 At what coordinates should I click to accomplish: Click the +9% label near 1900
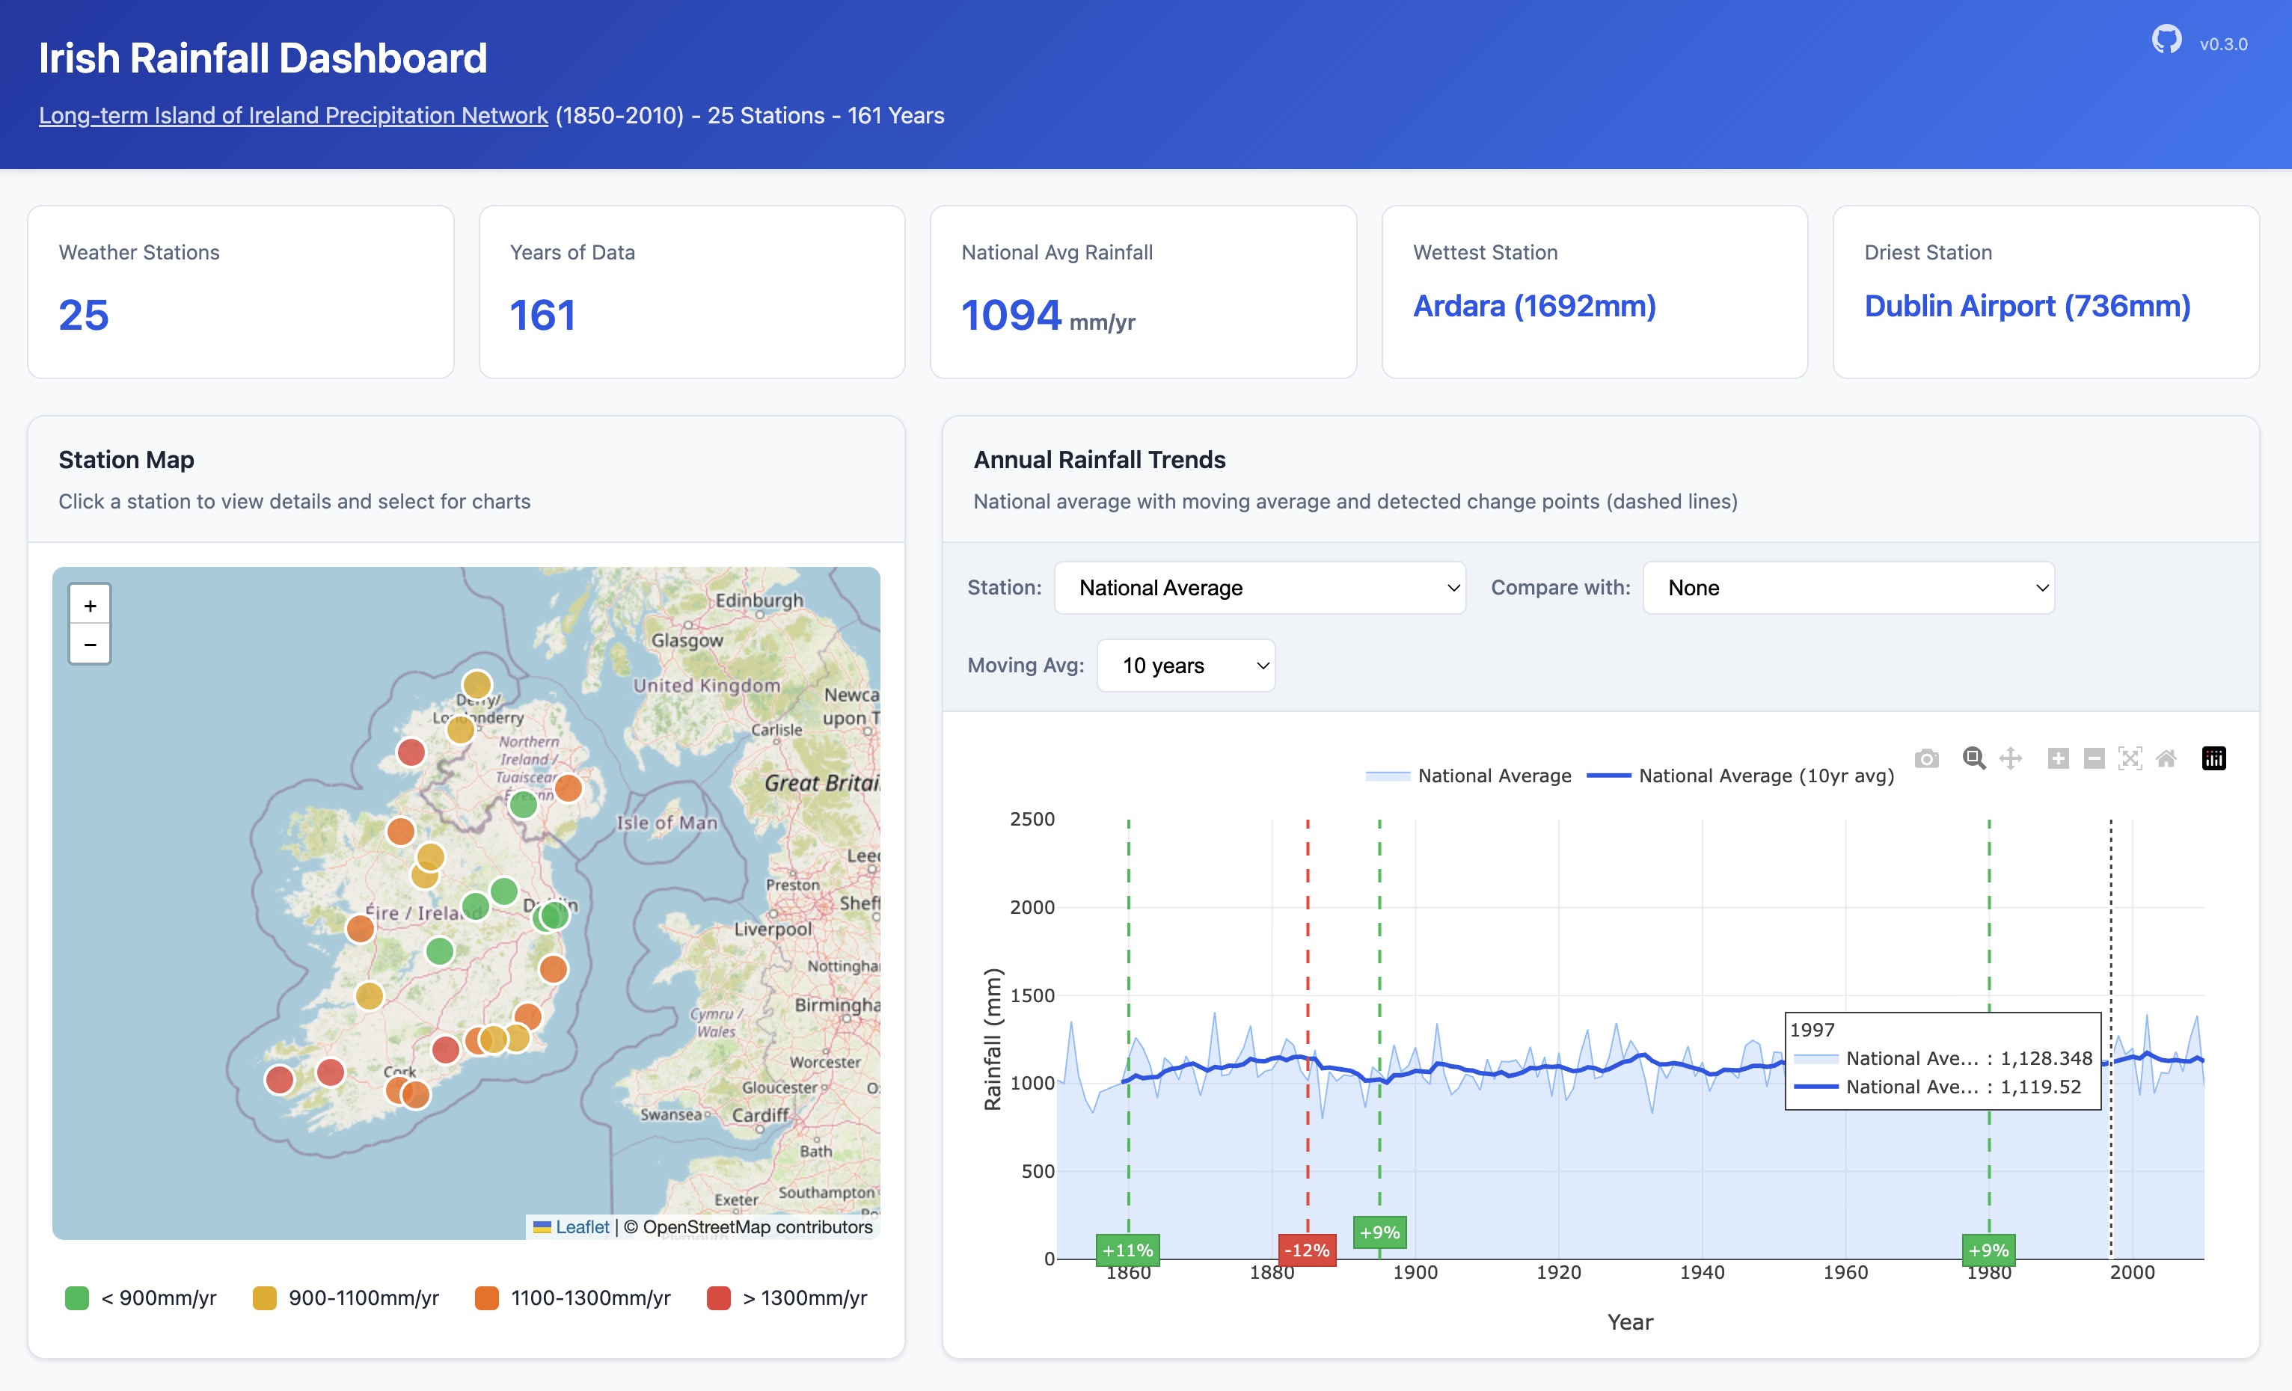coord(1379,1232)
